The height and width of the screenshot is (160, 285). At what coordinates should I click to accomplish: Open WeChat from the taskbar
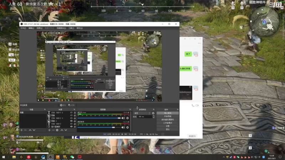tap(72, 157)
